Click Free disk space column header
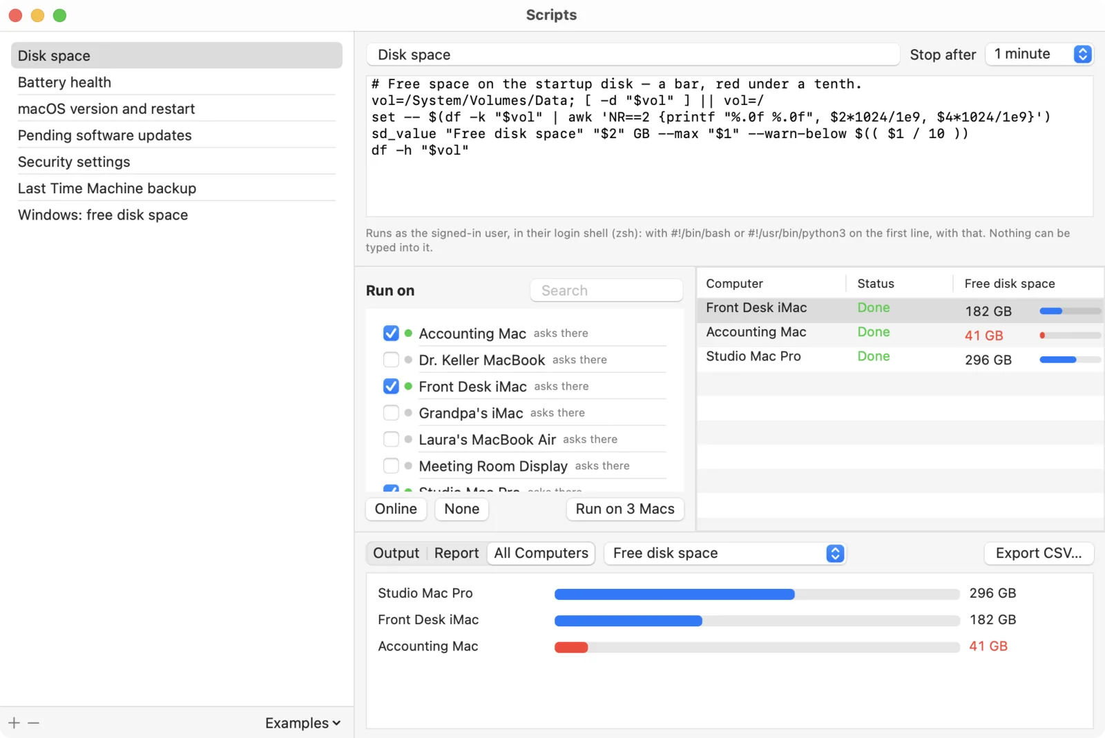The height and width of the screenshot is (738, 1105). (x=1028, y=283)
